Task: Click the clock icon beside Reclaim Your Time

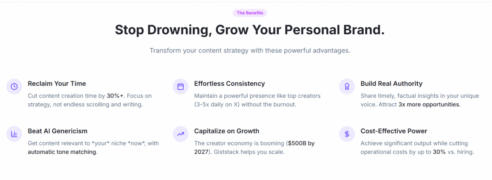Action: pyautogui.click(x=14, y=86)
